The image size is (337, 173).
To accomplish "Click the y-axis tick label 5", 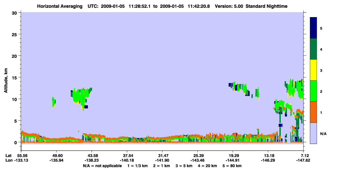I will click(x=16, y=121).
